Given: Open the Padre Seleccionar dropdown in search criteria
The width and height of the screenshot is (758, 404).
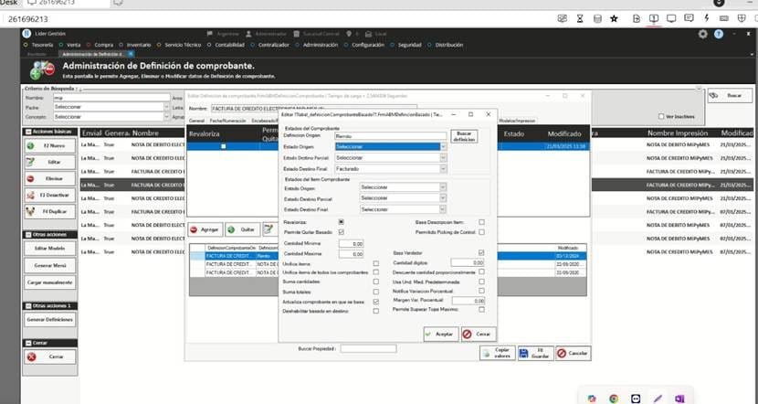Looking at the screenshot, I should coord(110,107).
